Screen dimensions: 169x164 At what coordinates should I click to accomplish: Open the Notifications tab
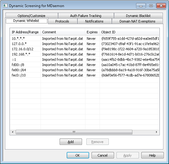(94, 21)
